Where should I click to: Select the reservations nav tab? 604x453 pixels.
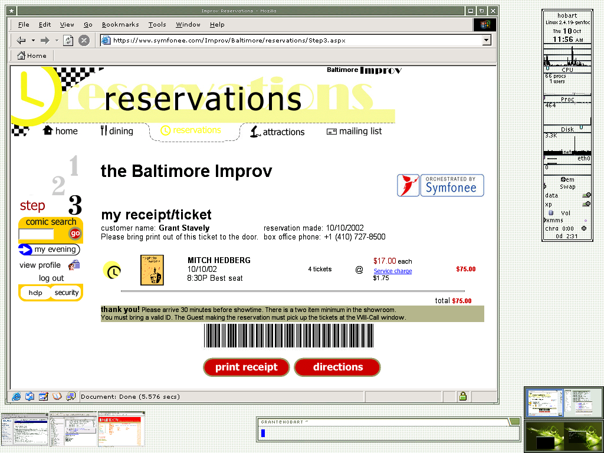coord(191,130)
